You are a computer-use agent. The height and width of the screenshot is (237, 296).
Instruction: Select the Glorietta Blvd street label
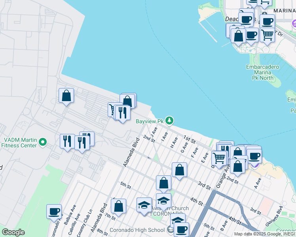click(274, 216)
